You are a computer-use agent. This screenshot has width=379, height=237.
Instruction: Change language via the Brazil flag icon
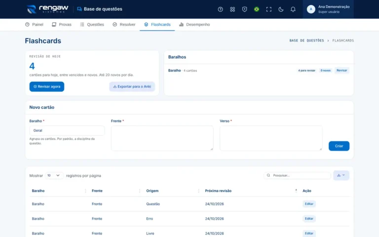(x=257, y=9)
